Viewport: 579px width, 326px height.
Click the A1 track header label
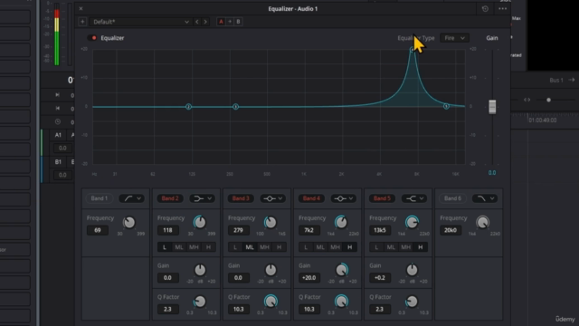pyautogui.click(x=58, y=135)
